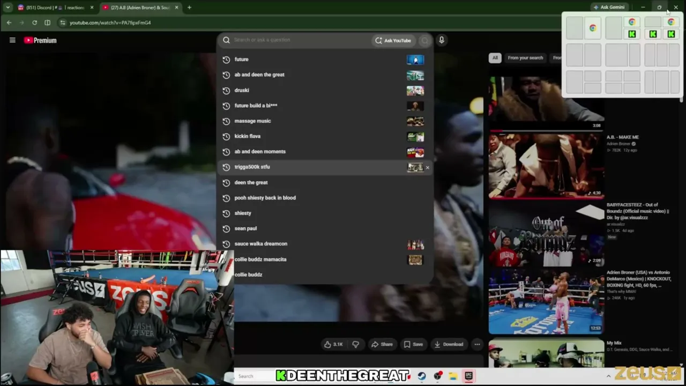Focus the 'Search or ask a question' field
The height and width of the screenshot is (386, 686).
300,40
